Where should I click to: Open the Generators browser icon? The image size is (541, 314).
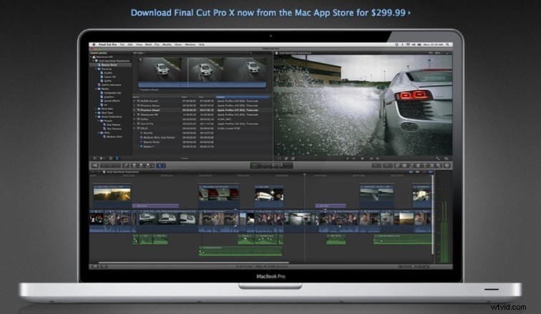coord(432,166)
